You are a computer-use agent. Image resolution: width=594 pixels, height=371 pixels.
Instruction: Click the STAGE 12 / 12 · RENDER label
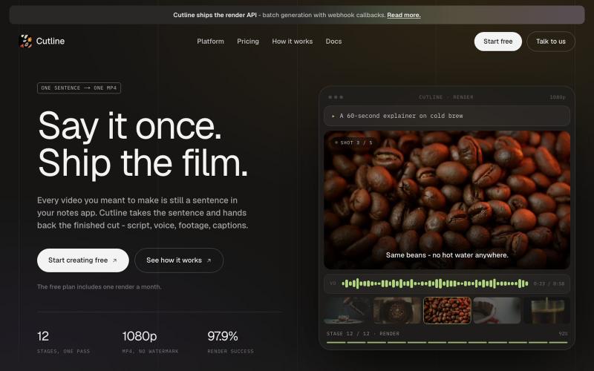(x=363, y=333)
